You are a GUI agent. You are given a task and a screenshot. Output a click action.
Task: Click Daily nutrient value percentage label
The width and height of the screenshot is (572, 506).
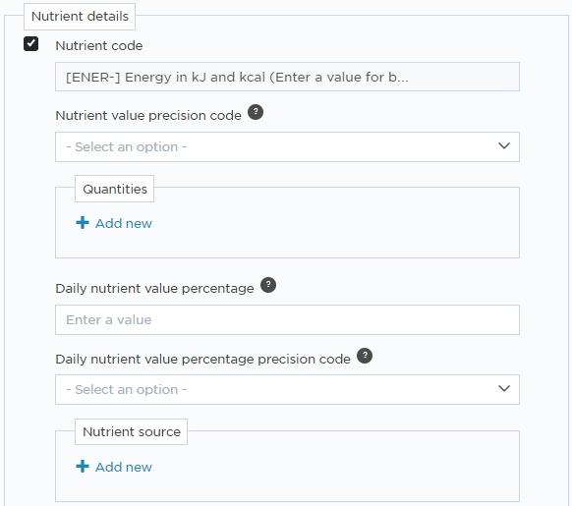pos(154,288)
